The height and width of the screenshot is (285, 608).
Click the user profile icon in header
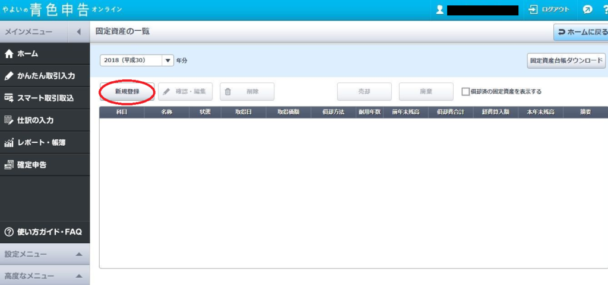(x=439, y=10)
